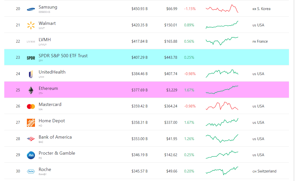Click the $420.35 B market cap
295x181 pixels.
(x=139, y=25)
